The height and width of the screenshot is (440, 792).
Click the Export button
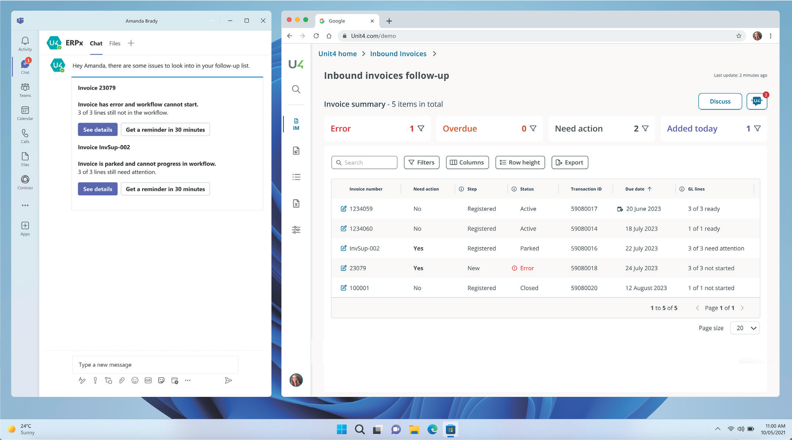point(570,162)
